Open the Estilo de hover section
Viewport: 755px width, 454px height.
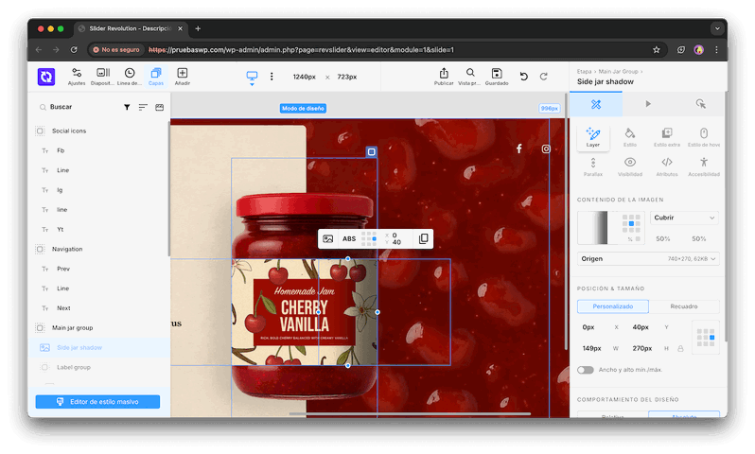pos(704,138)
